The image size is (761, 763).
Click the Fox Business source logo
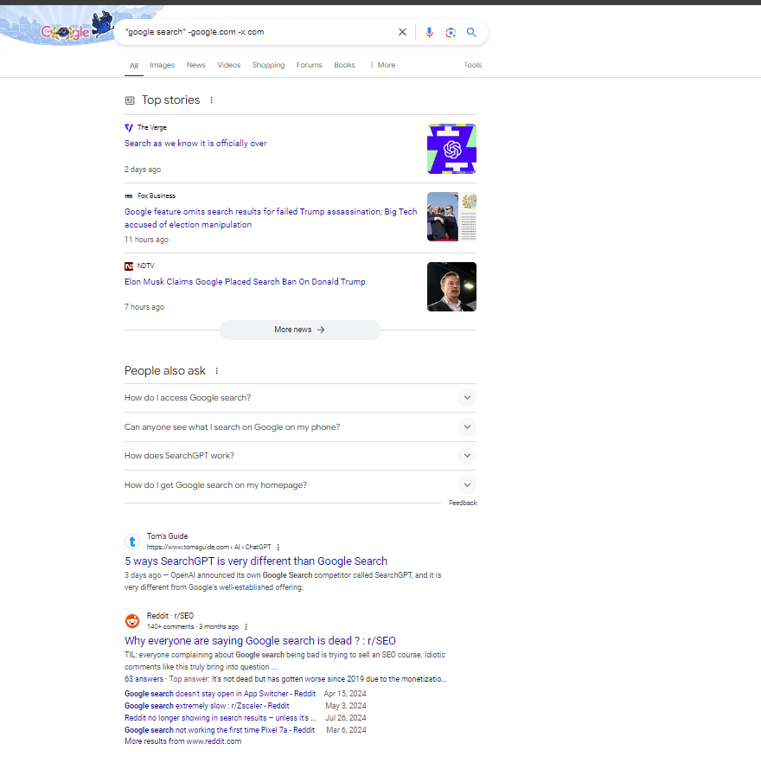[129, 196]
